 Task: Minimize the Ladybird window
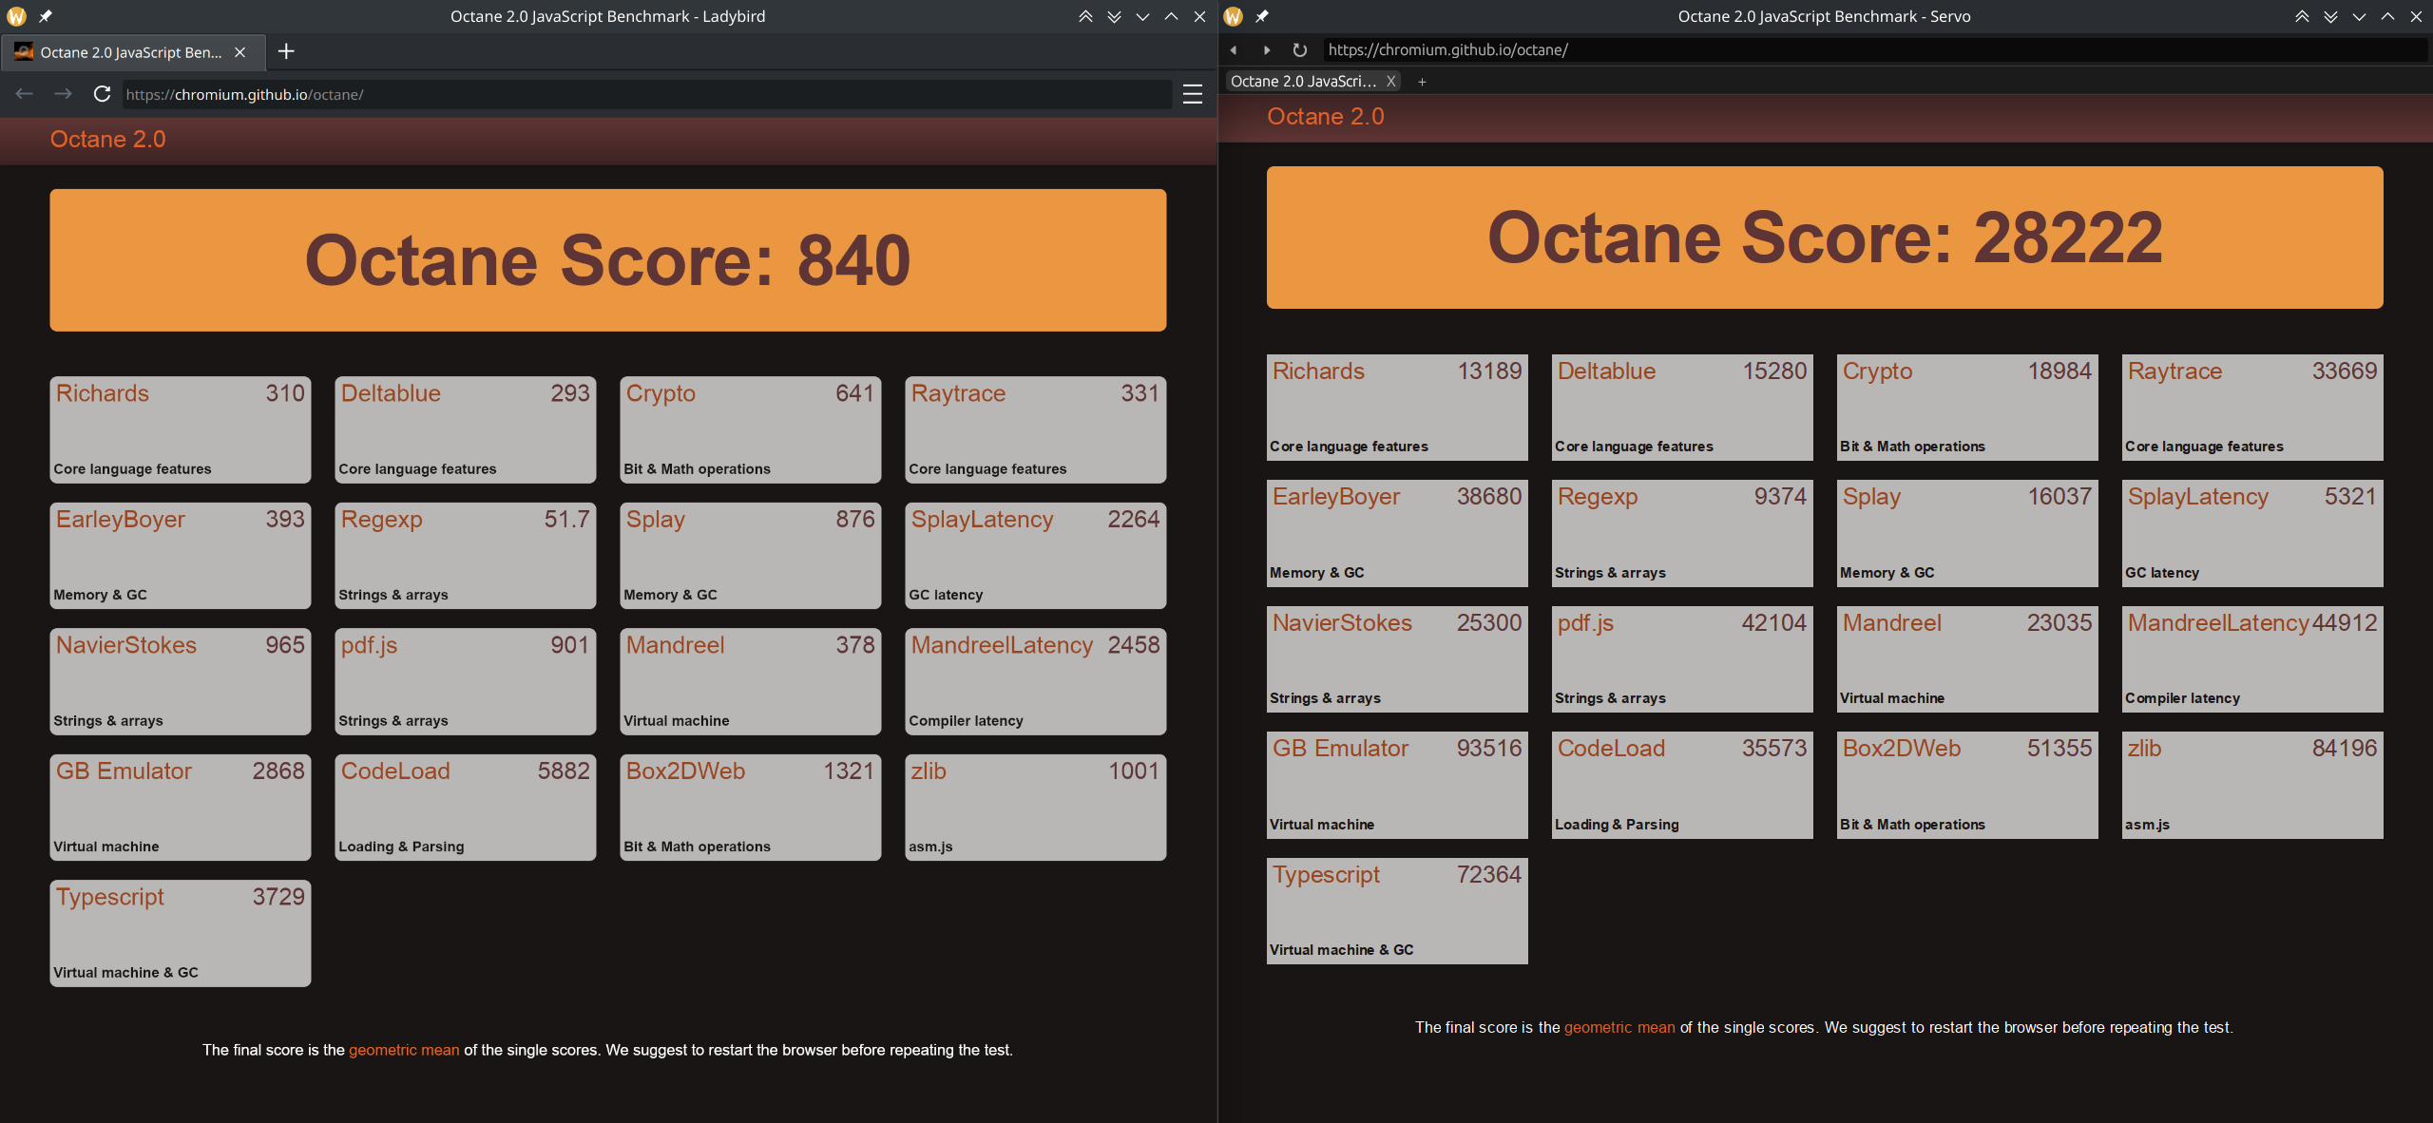tap(1142, 16)
